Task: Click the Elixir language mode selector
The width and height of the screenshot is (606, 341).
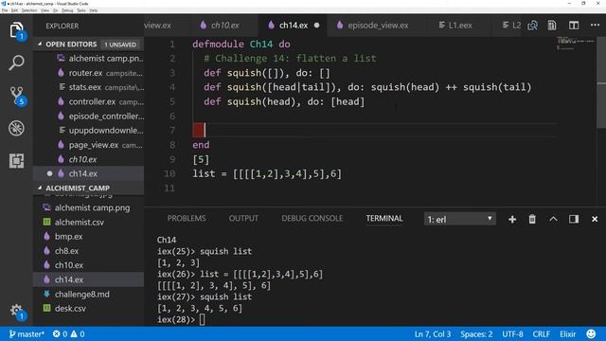Action: click(567, 334)
